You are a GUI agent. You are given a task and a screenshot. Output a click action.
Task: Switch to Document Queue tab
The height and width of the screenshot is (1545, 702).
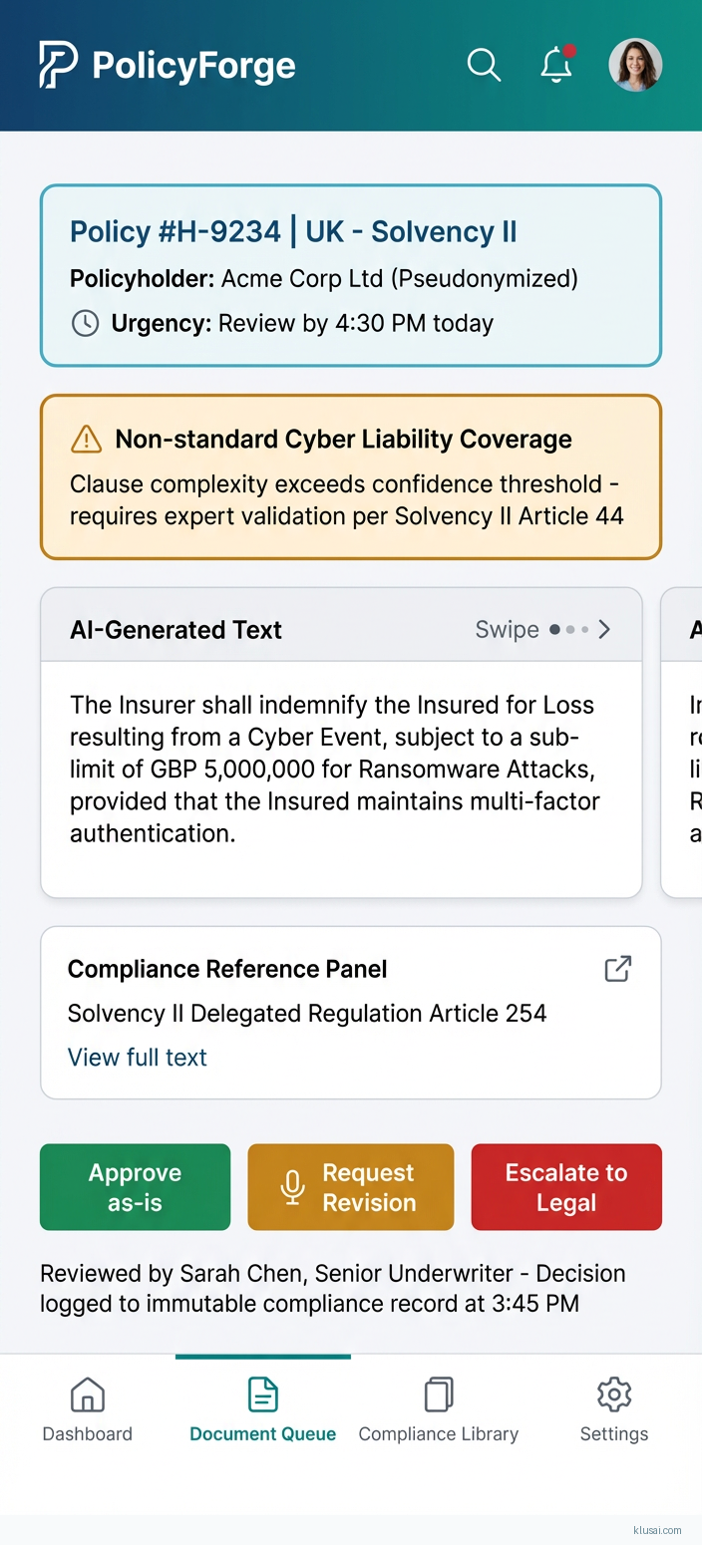(x=263, y=1409)
